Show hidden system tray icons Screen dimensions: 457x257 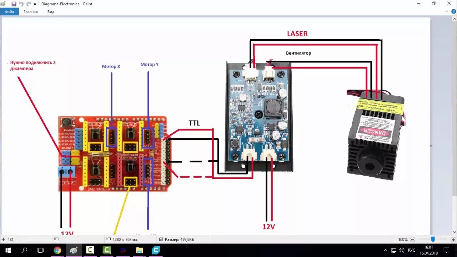coord(385,250)
